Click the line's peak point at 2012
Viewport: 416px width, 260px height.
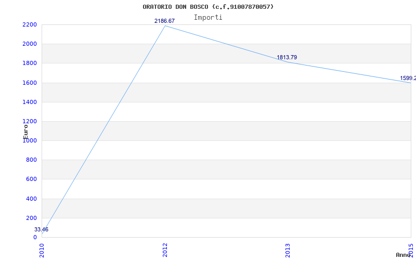pos(165,25)
